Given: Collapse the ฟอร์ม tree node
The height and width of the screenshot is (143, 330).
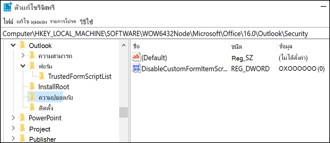Looking at the screenshot, I should click(23, 66).
